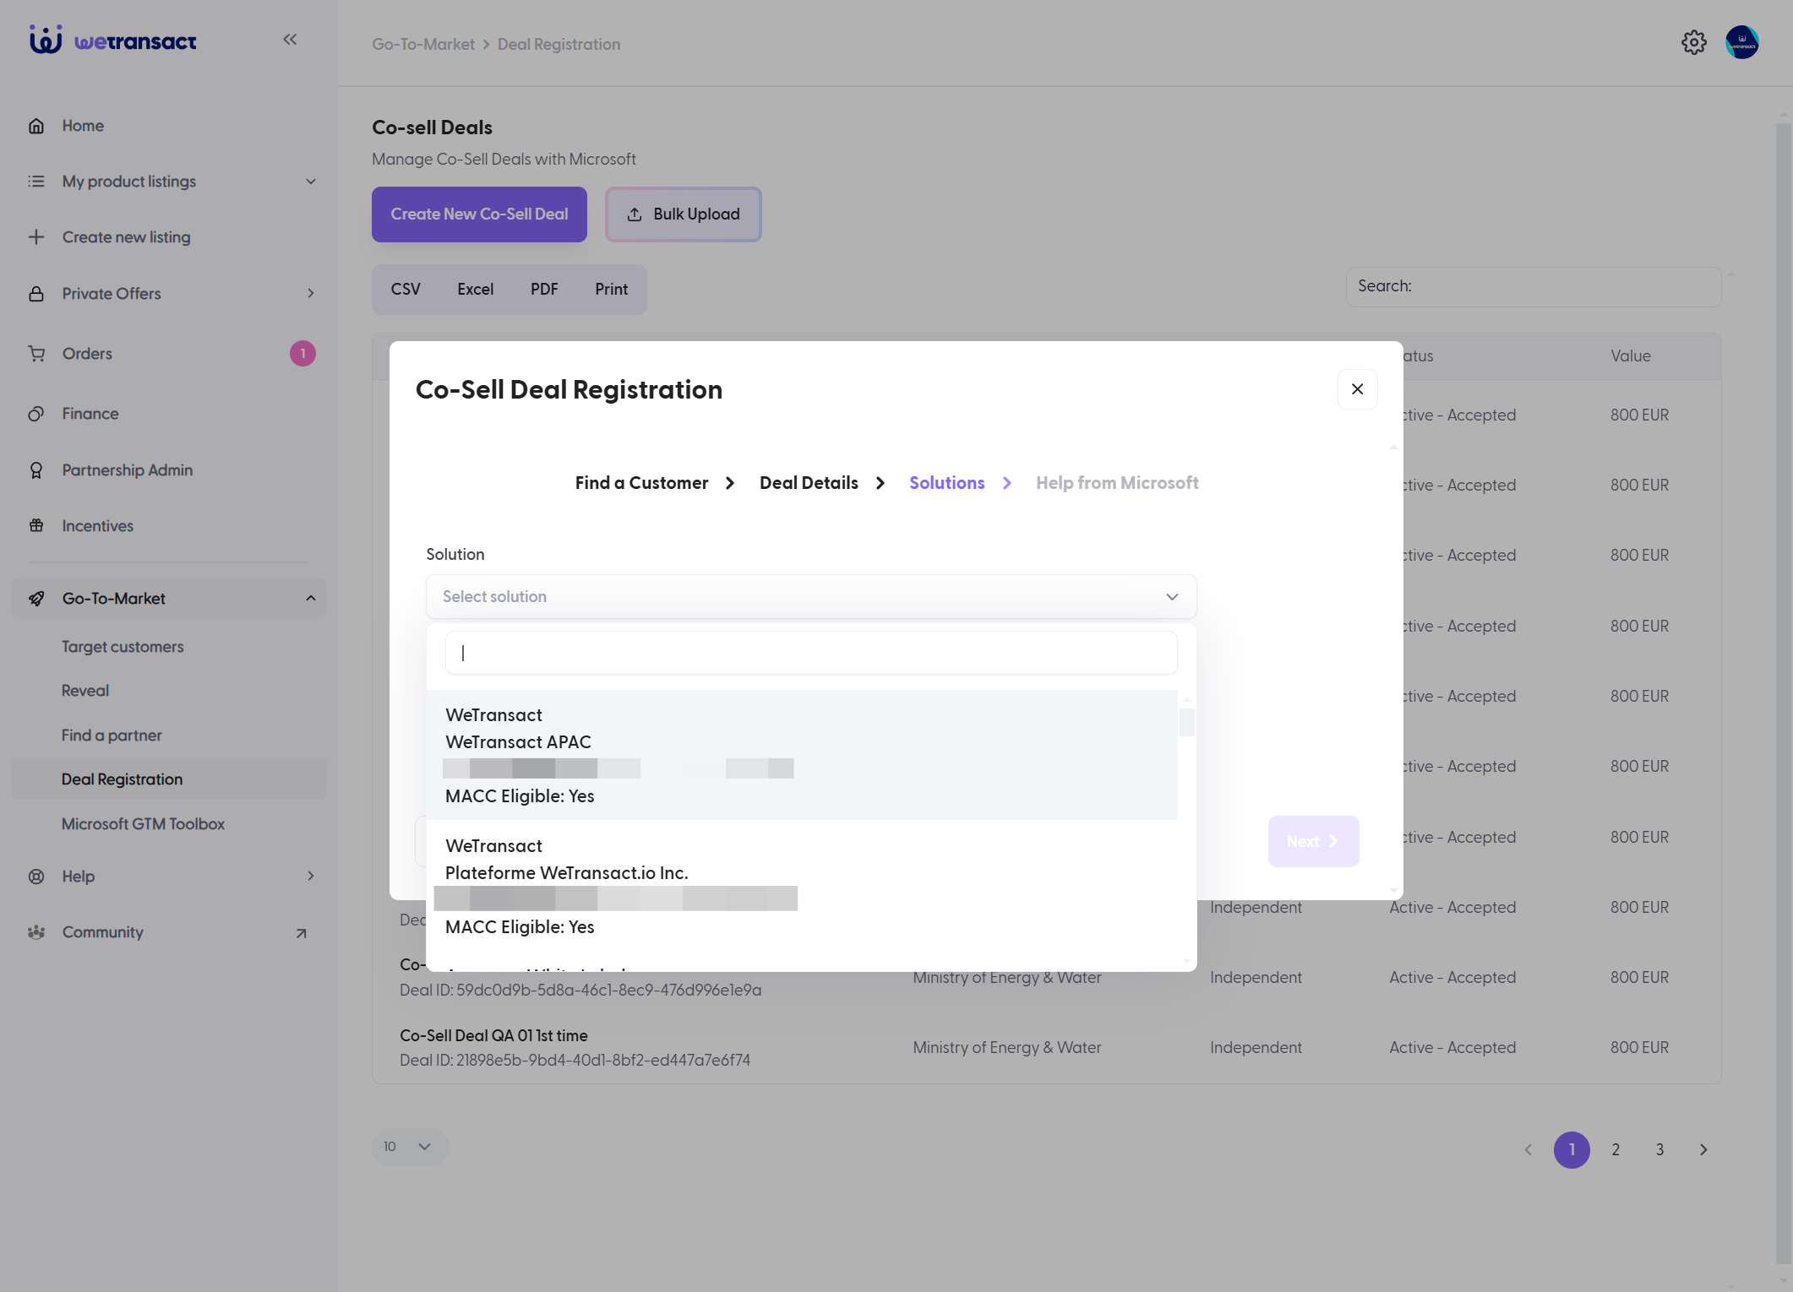Click the solution search input field

(x=811, y=653)
